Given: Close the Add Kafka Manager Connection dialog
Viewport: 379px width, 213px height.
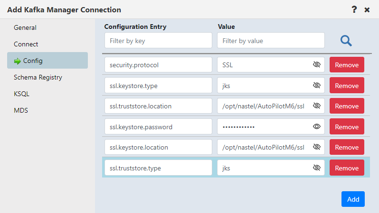Looking at the screenshot, I should pyautogui.click(x=367, y=10).
